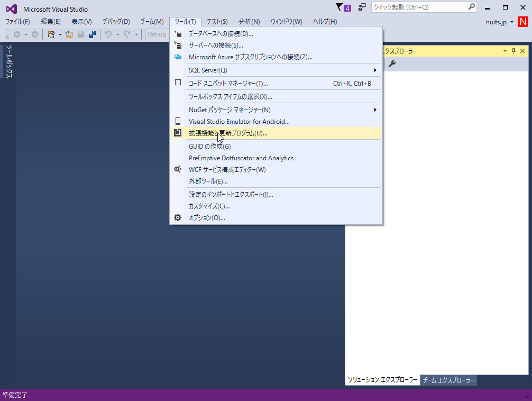This screenshot has height=401, width=532.
Task: Open the ウィンドウ(W) menu
Action: pos(286,22)
